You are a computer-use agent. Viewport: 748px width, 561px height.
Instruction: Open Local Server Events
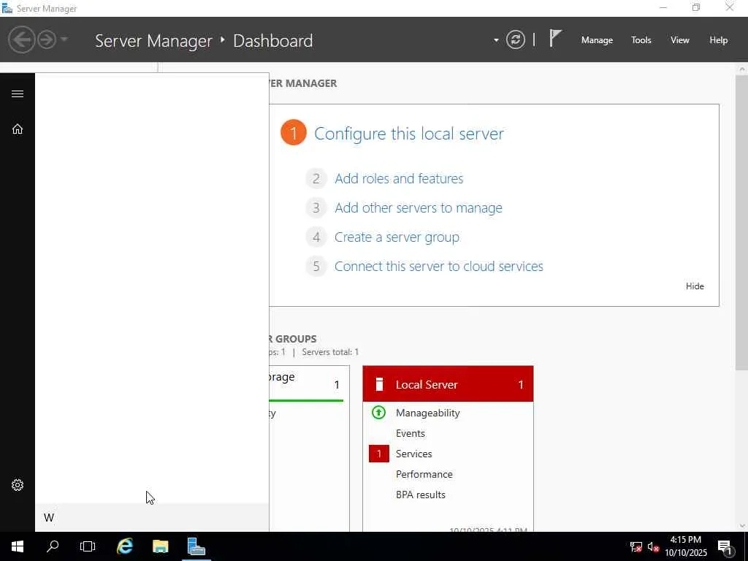411,433
